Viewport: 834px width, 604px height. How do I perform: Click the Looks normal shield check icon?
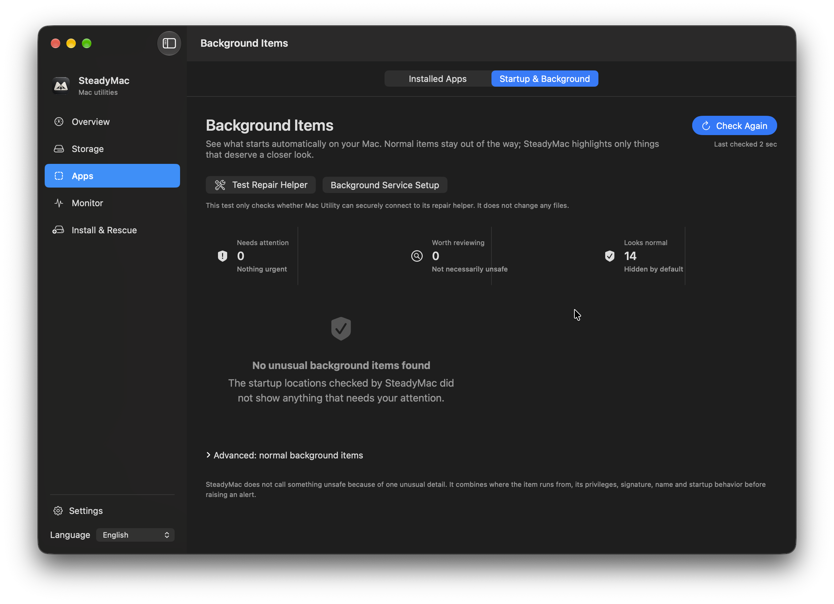[610, 256]
